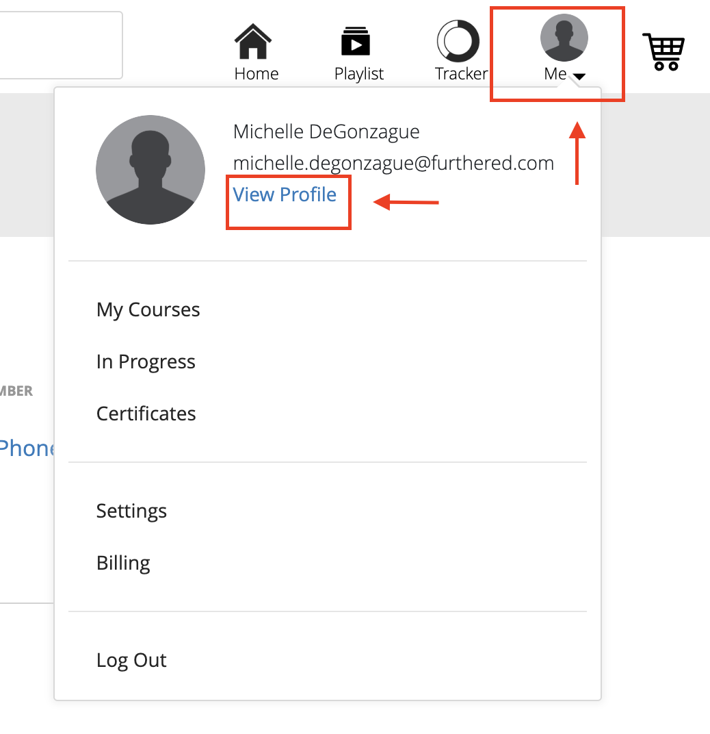
Task: Go to the Home house icon
Action: click(253, 41)
